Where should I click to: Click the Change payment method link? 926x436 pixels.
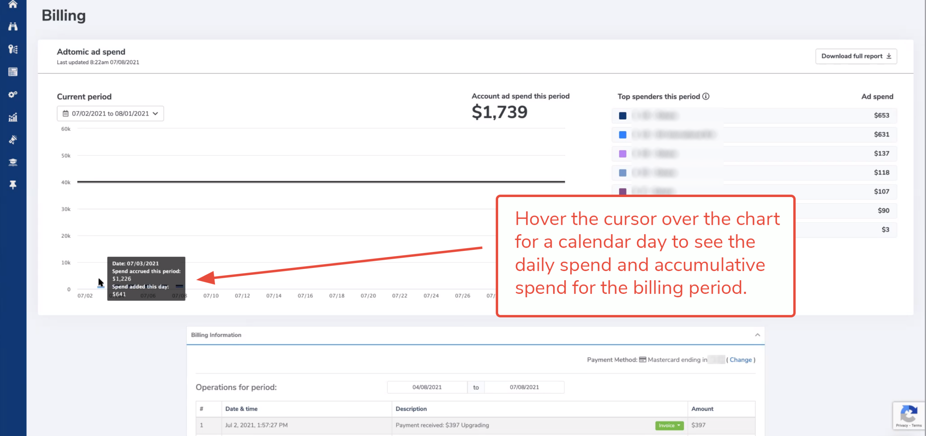coord(740,360)
